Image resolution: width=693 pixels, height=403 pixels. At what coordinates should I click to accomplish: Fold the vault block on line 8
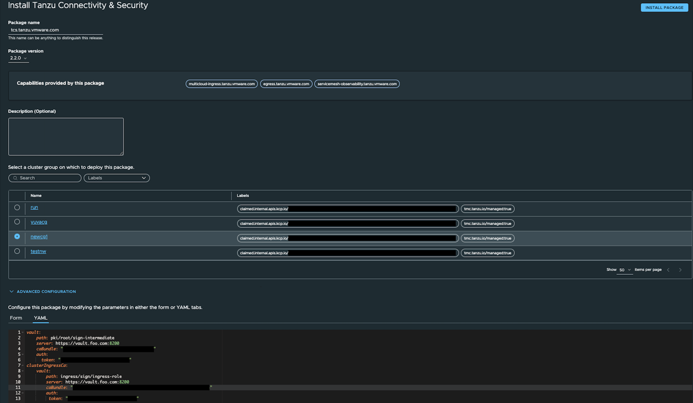pos(23,371)
